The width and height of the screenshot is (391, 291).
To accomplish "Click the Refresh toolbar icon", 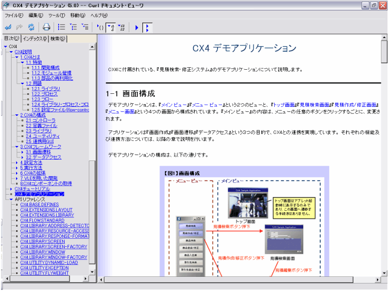I will 31,27.
